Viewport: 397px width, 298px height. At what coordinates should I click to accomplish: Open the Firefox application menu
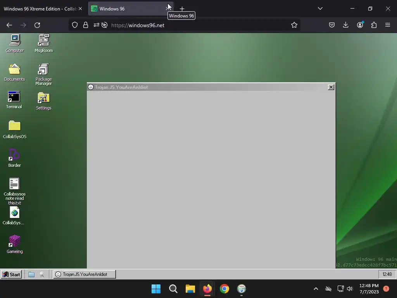pyautogui.click(x=388, y=25)
